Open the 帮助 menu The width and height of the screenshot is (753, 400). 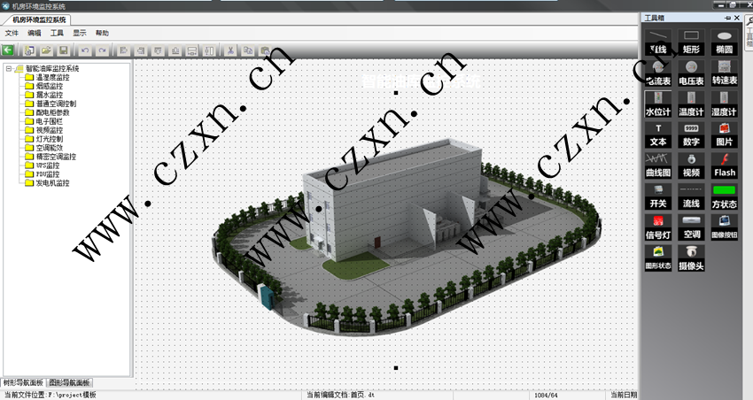click(102, 33)
